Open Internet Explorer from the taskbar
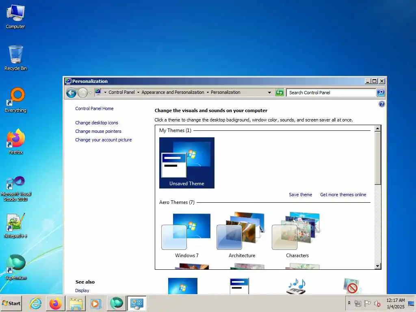This screenshot has height=312, width=416. click(36, 303)
